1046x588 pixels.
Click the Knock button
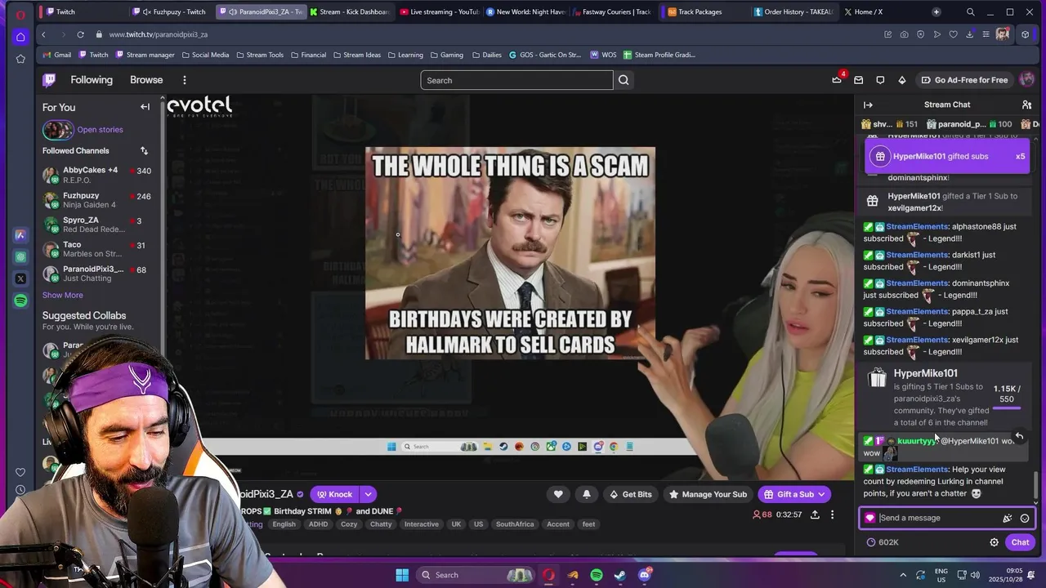click(334, 494)
